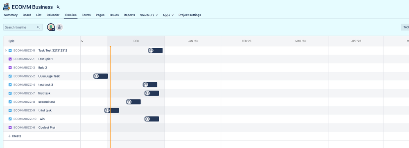Open the ECOMMBIZZ-6 issue key link

click(24, 128)
